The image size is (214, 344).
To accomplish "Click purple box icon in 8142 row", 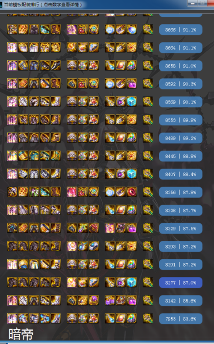I will (x=93, y=300).
